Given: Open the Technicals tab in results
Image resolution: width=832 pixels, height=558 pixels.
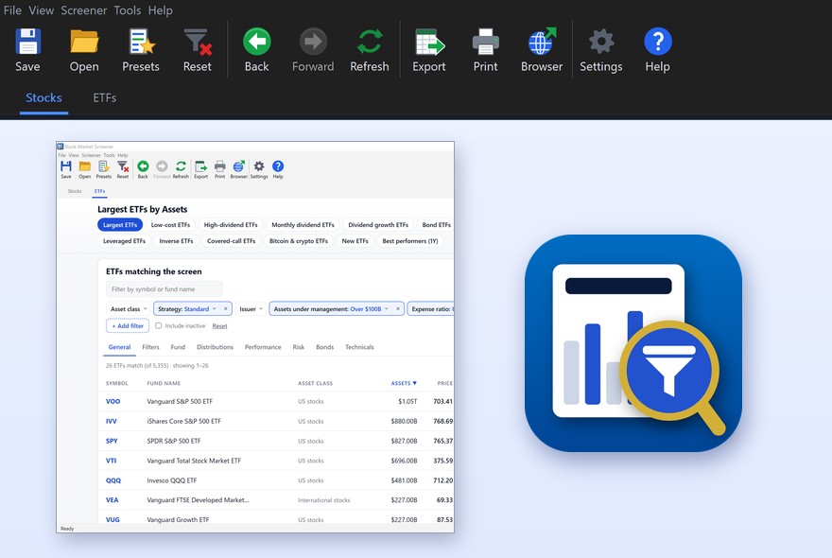Looking at the screenshot, I should [359, 347].
